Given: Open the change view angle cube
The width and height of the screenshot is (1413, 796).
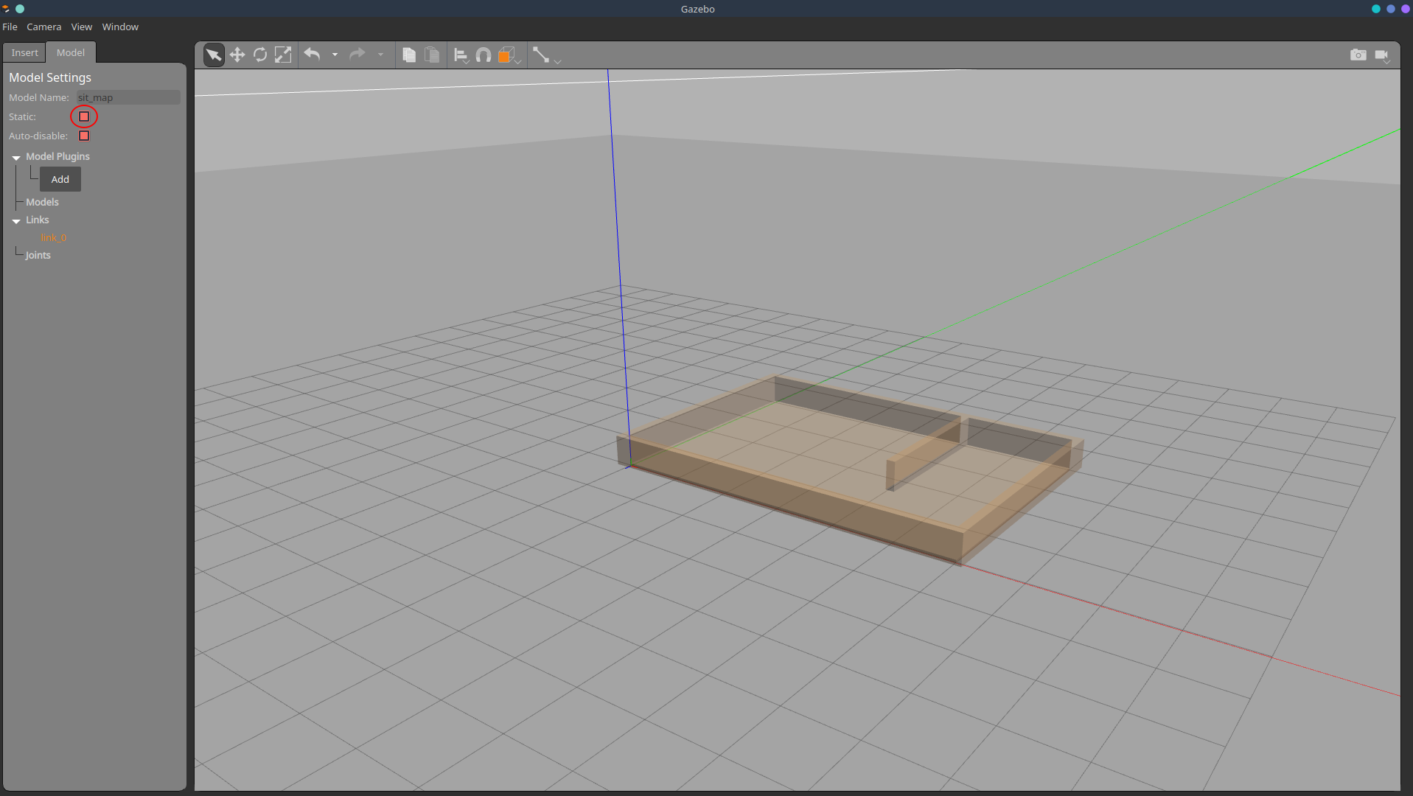Looking at the screenshot, I should pyautogui.click(x=508, y=55).
